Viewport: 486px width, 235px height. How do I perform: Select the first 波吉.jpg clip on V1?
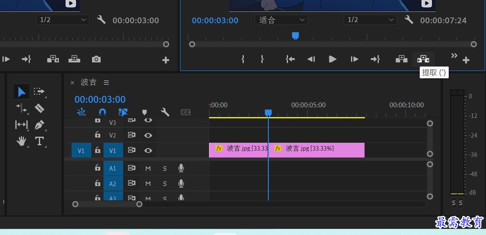(x=239, y=150)
